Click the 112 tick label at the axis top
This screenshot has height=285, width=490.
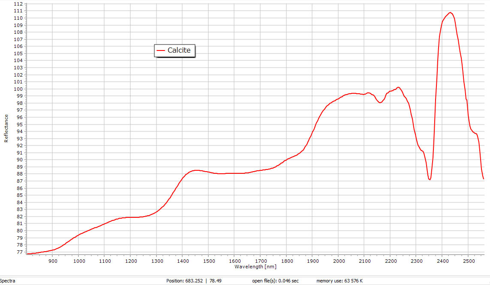pyautogui.click(x=18, y=4)
